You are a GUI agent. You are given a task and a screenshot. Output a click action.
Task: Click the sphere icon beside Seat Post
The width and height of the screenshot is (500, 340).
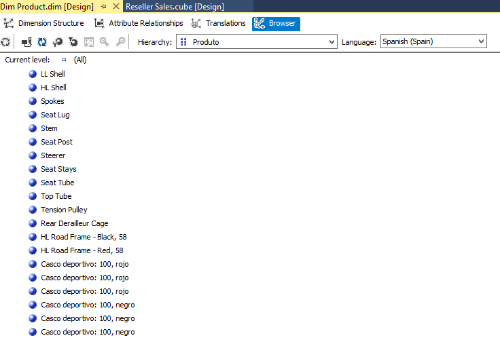click(x=33, y=142)
